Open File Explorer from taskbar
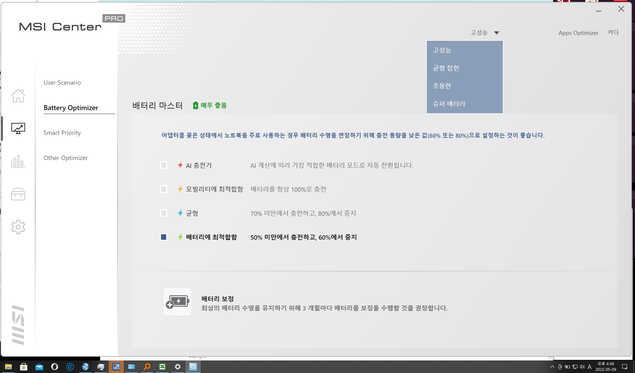This screenshot has width=635, height=373. coord(8,367)
